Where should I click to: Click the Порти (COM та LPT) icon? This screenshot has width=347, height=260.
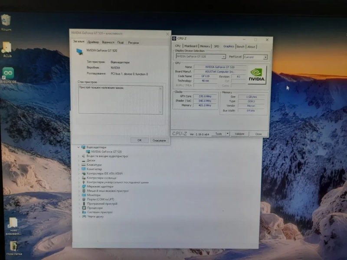click(x=84, y=199)
